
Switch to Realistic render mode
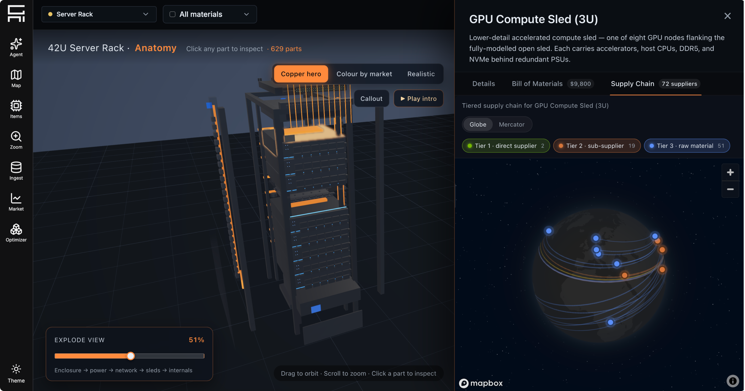pos(421,74)
